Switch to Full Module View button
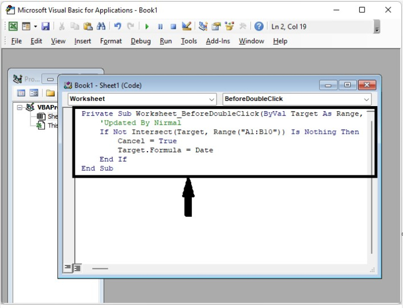 click(x=77, y=268)
